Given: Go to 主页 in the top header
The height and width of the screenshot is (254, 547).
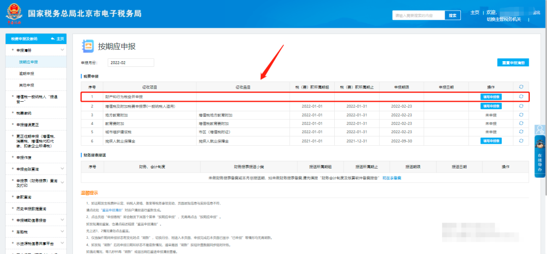Looking at the screenshot, I should click(475, 13).
